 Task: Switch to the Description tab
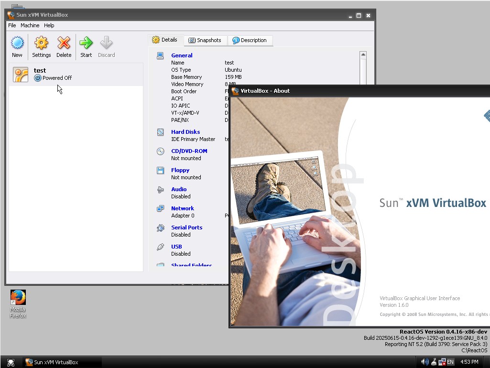(250, 40)
